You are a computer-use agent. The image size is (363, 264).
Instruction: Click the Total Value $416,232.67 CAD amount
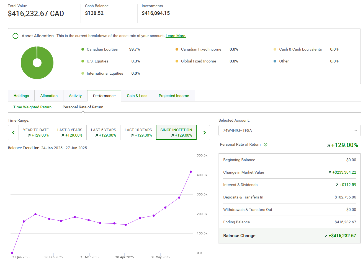36,14
